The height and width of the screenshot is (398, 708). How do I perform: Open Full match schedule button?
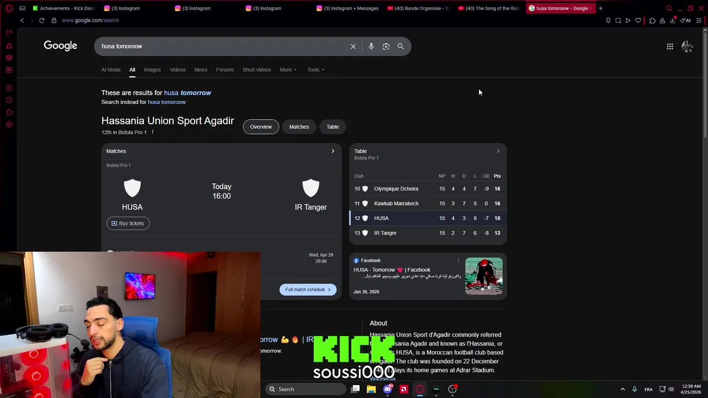point(308,290)
